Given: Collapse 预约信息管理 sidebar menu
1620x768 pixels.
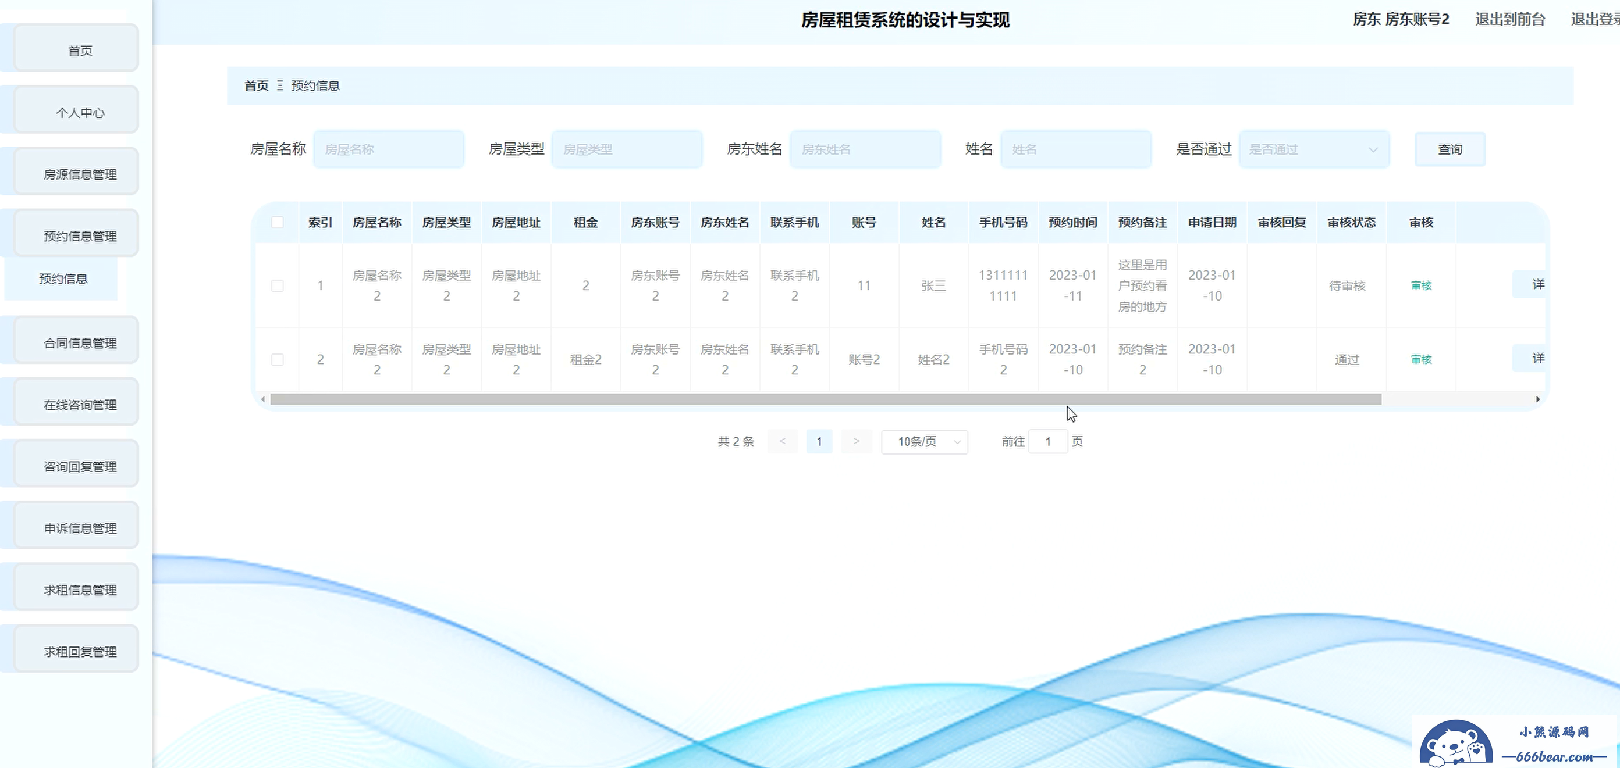Looking at the screenshot, I should [x=76, y=233].
